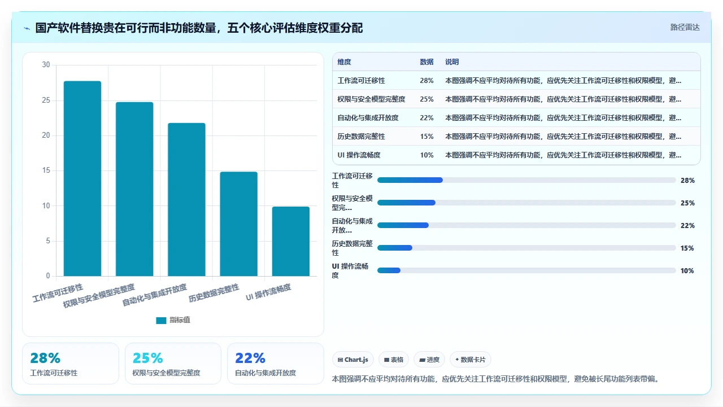The height and width of the screenshot is (407, 723).
Task: Click the 维度 column header
Action: pyautogui.click(x=344, y=62)
